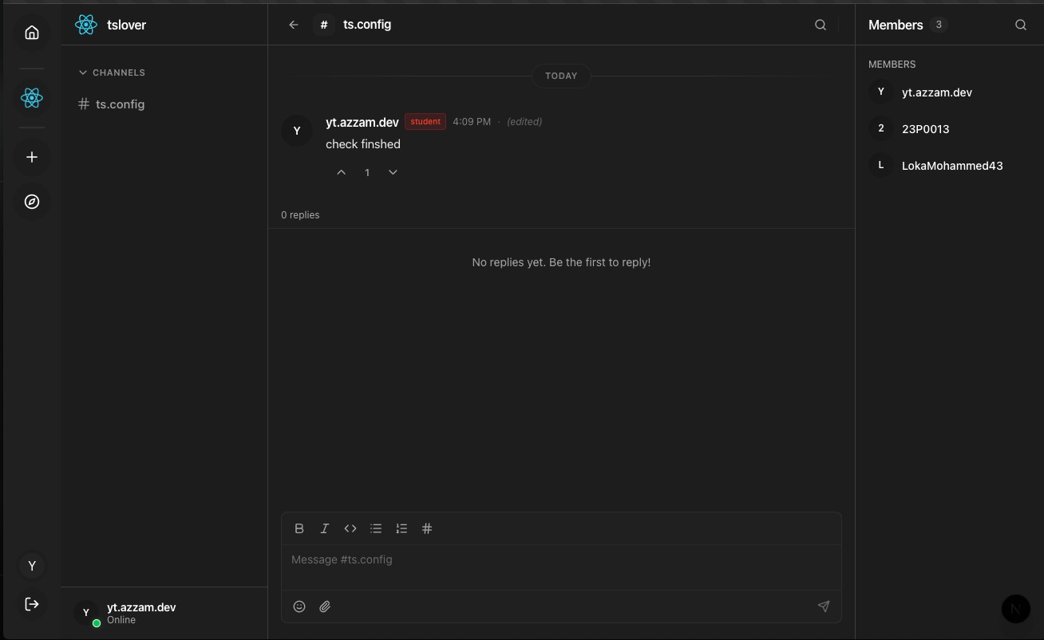Go to the Home icon in sidebar
This screenshot has width=1044, height=640.
click(32, 33)
